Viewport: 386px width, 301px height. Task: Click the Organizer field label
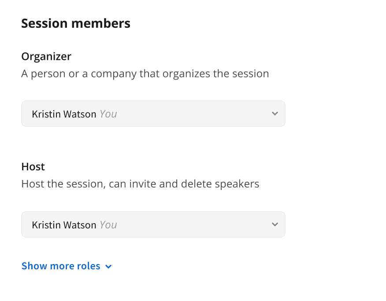pos(46,56)
